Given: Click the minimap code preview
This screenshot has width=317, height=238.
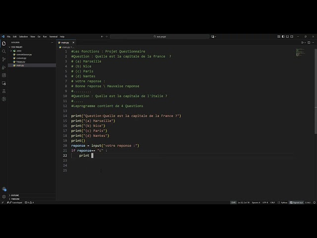Looking at the screenshot, I should pos(300,52).
